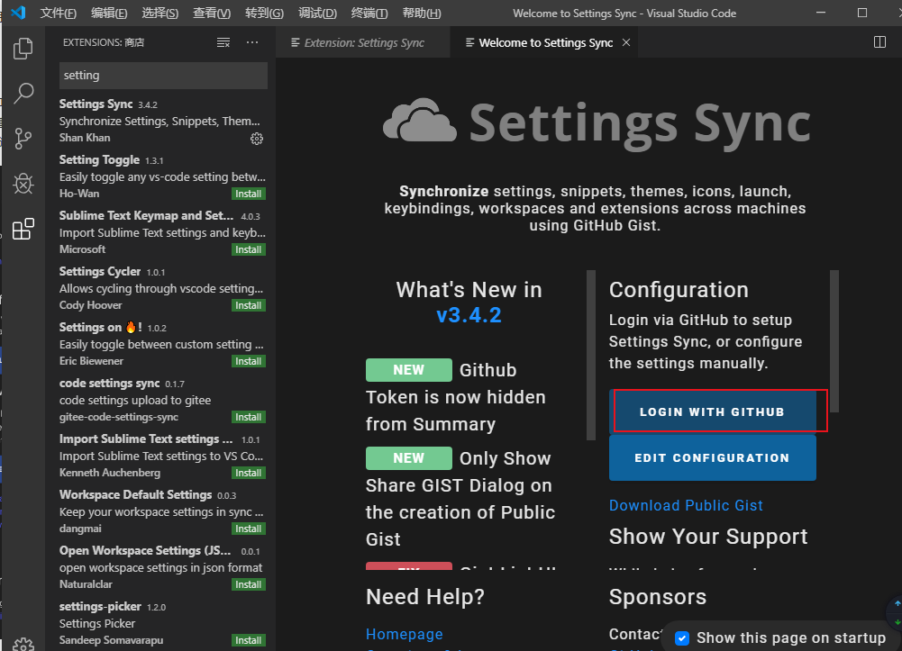Viewport: 902px width, 651px height.
Task: Click the Settings Sync manage gear icon
Action: pos(257,139)
